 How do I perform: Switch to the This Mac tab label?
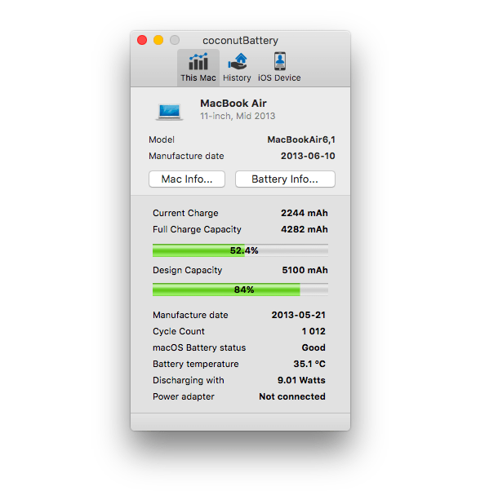pos(198,77)
